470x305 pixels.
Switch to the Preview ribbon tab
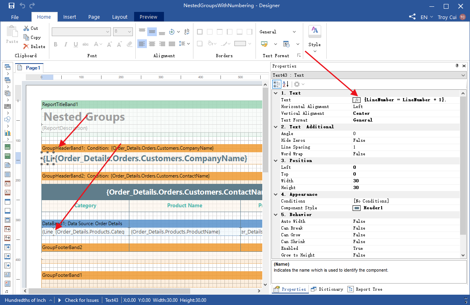pos(148,17)
